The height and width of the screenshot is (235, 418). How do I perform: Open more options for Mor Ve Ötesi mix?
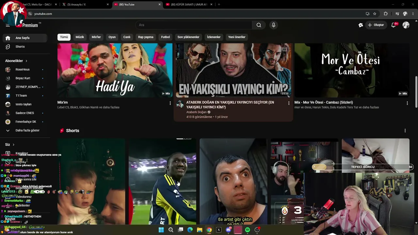pos(407,103)
